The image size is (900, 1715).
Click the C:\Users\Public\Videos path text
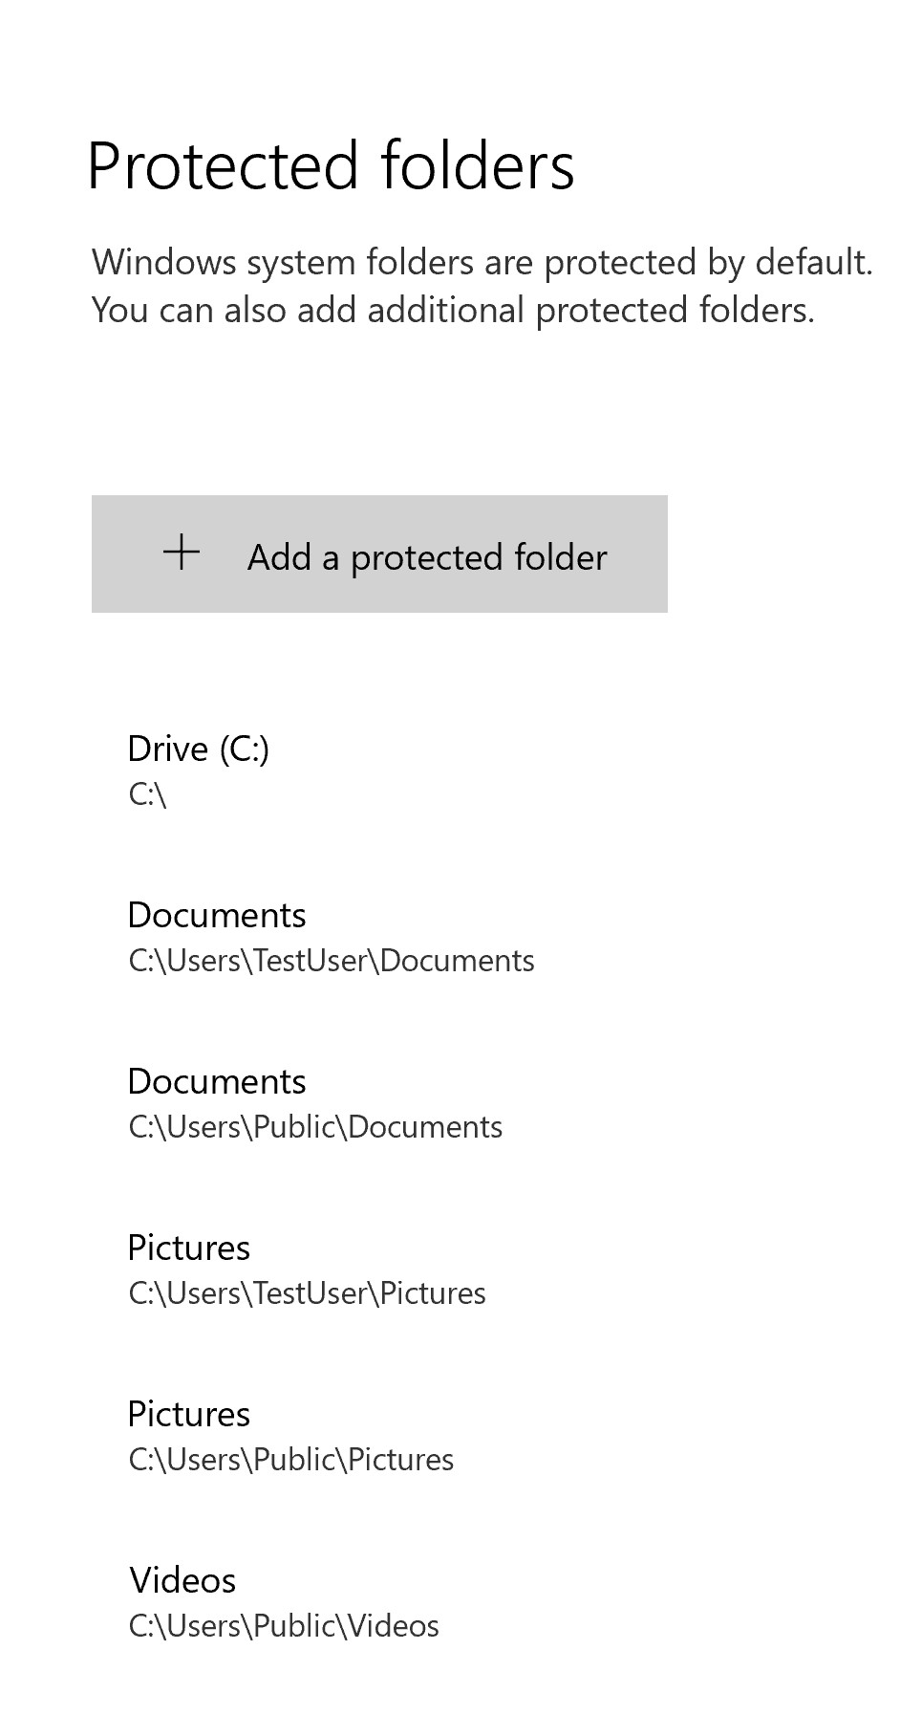284,1626
